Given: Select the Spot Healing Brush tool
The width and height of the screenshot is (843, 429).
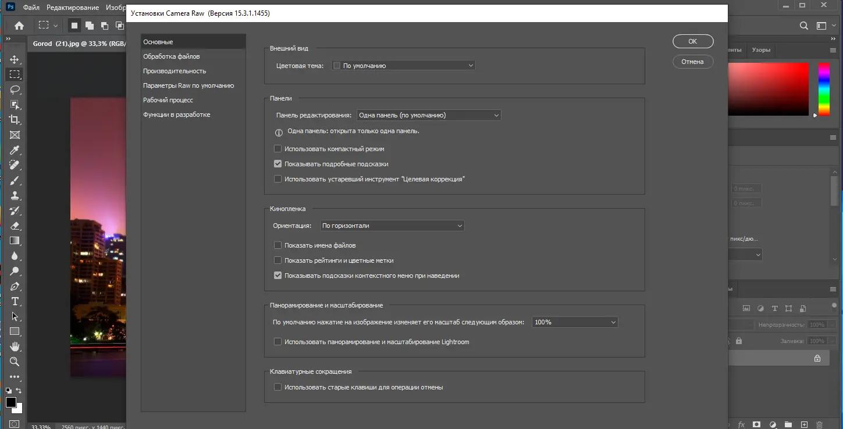Looking at the screenshot, I should (x=15, y=165).
